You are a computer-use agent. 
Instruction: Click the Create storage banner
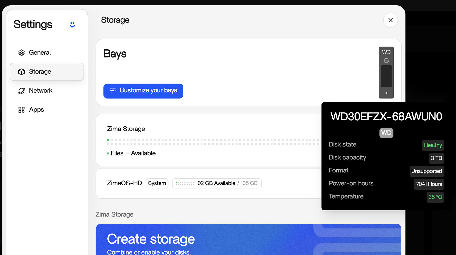(x=249, y=239)
